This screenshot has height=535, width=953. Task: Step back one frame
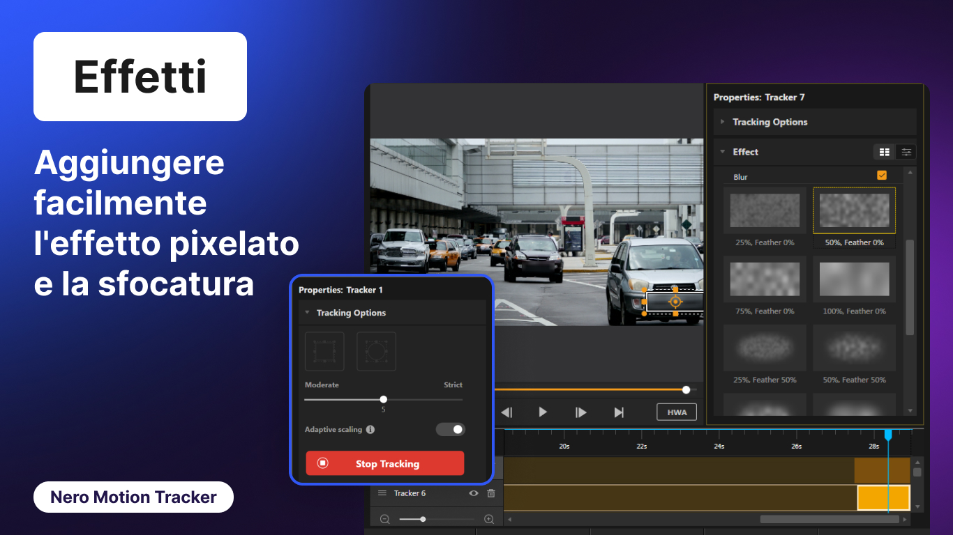pos(507,412)
